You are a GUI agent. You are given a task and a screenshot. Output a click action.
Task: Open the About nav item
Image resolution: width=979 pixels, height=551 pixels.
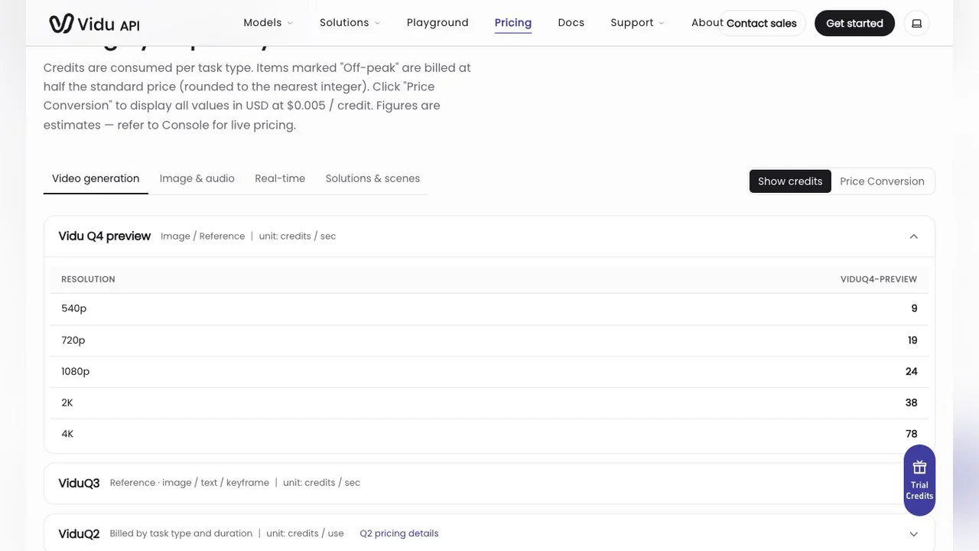coord(707,23)
